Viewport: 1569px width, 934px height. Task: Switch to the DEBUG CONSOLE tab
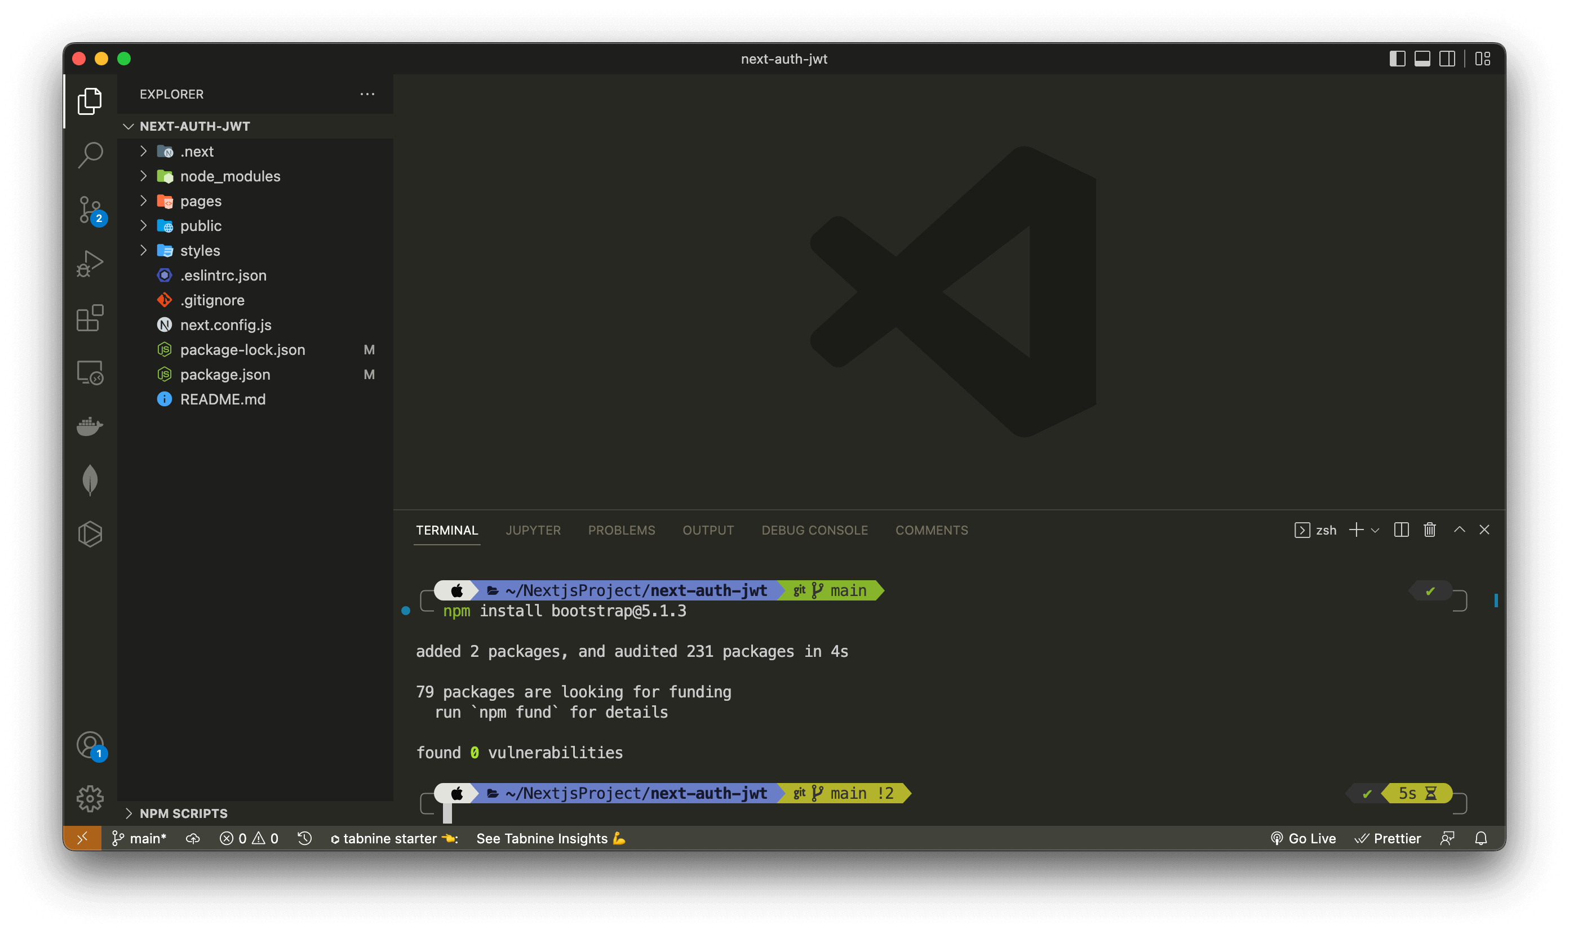(x=814, y=530)
